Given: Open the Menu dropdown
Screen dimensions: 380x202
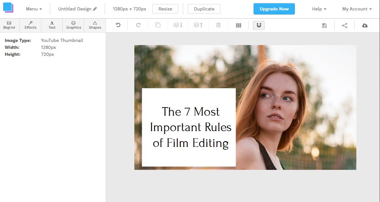Looking at the screenshot, I should 34,9.
